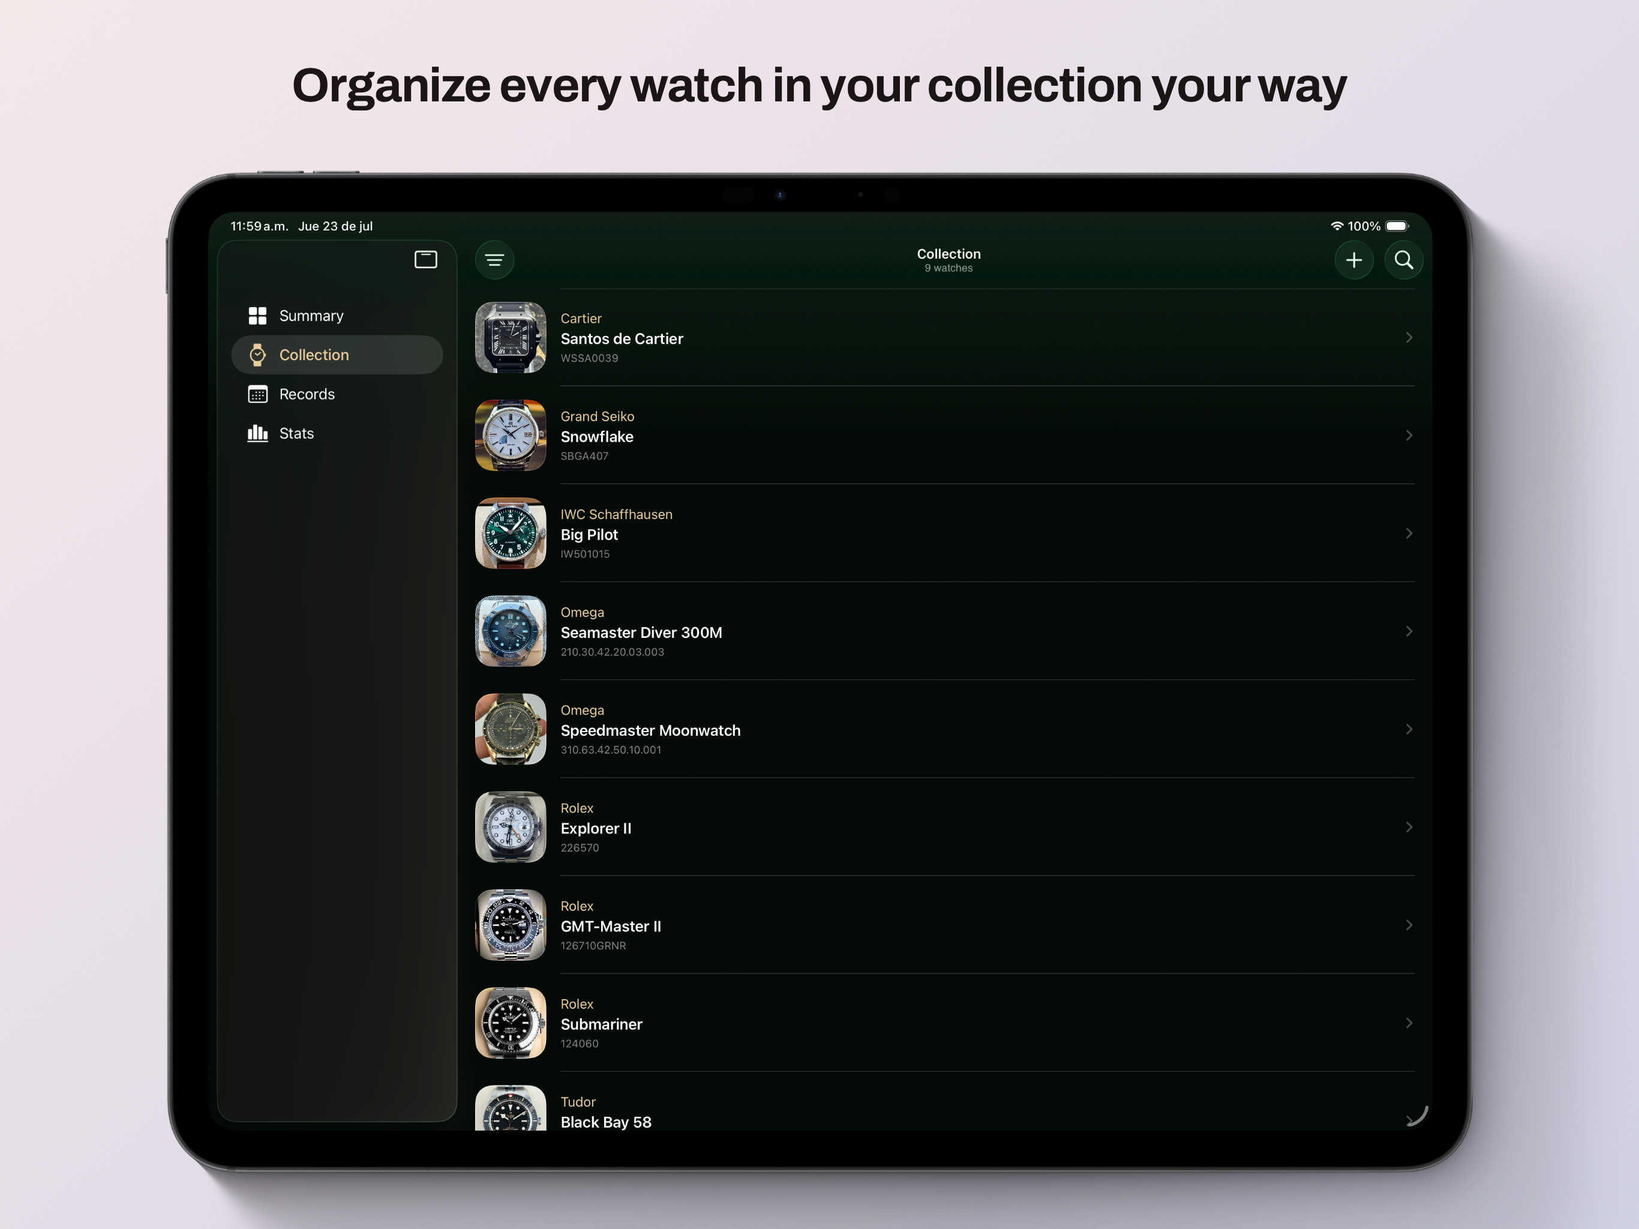Check the battery indicator icon
The height and width of the screenshot is (1229, 1639).
point(1397,226)
